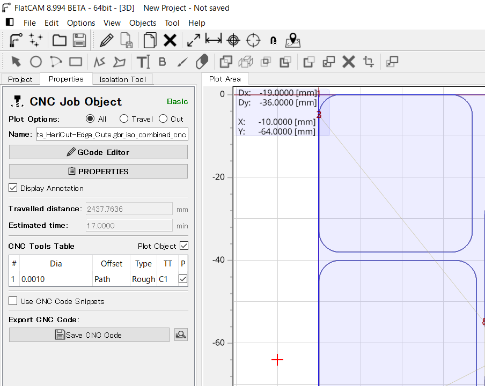Click the Set Origin crosshair icon
485x386 pixels.
(233, 40)
